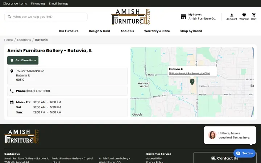Screen dimensions: 261x163
Task: Click the footer Contact Us button
Action: 225,158
